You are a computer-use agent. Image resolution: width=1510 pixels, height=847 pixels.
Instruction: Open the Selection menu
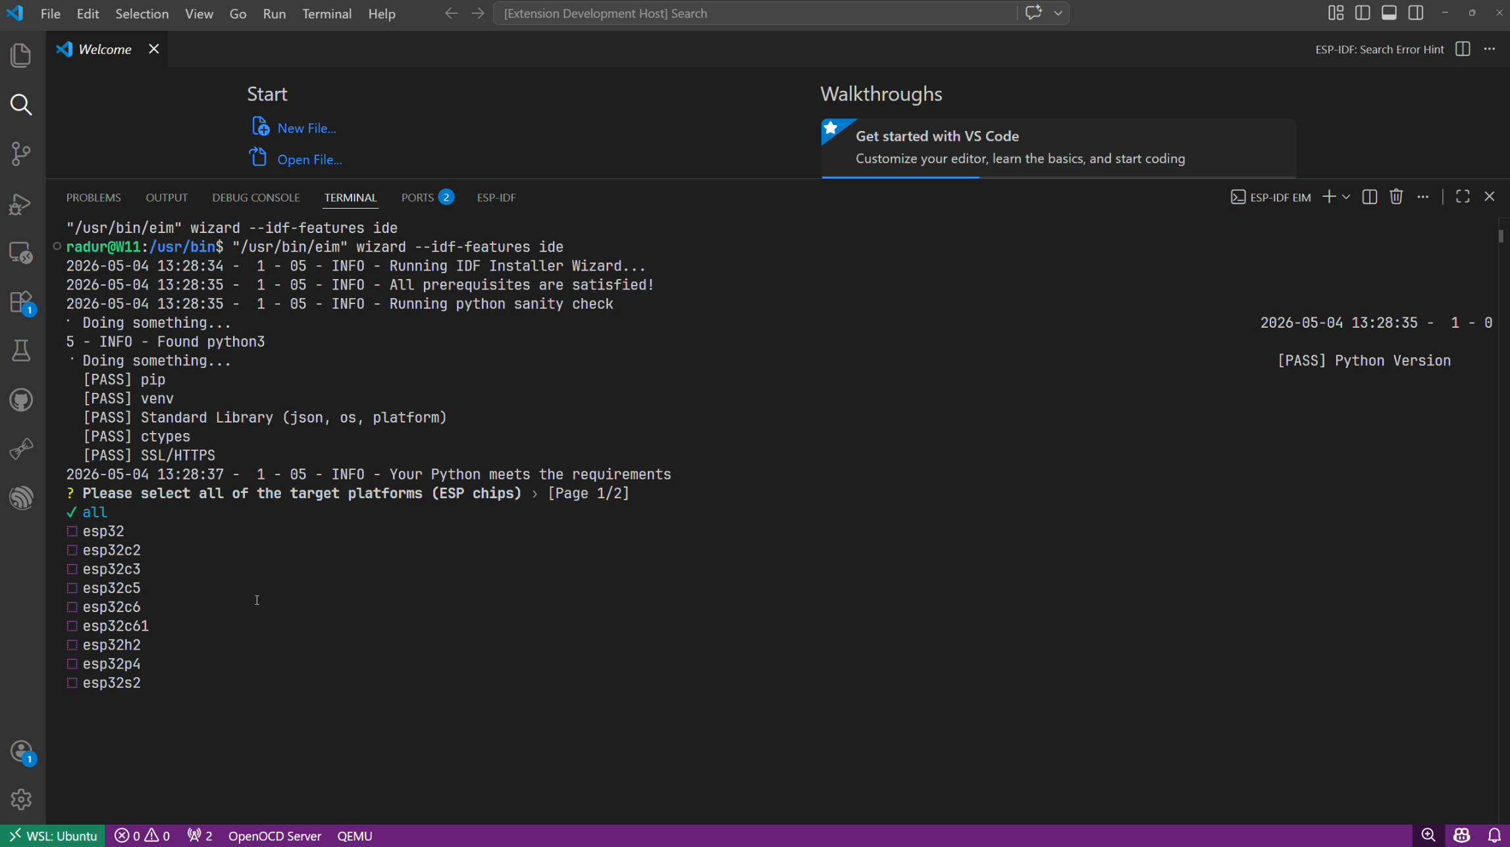click(142, 13)
